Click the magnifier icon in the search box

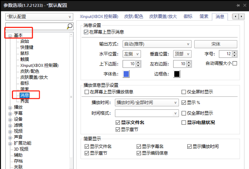coord(70,26)
